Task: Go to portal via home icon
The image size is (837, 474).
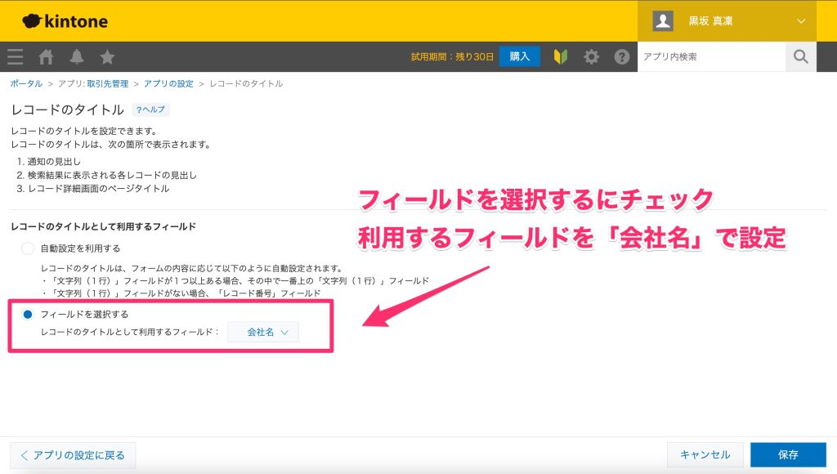Action: click(46, 56)
